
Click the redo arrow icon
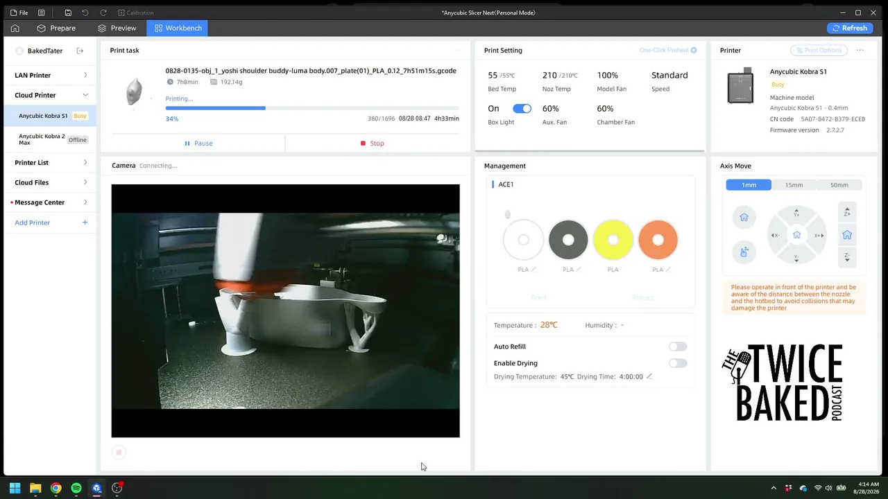(103, 12)
